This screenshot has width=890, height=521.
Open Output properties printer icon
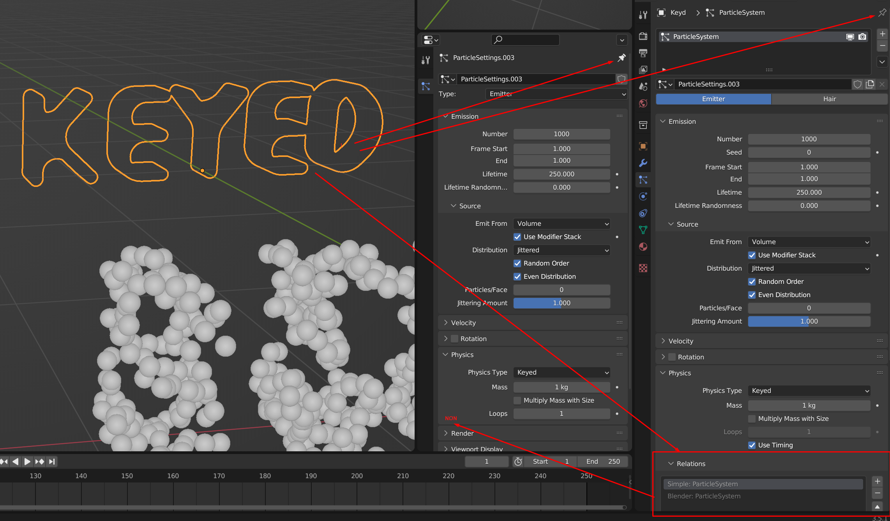click(x=643, y=53)
